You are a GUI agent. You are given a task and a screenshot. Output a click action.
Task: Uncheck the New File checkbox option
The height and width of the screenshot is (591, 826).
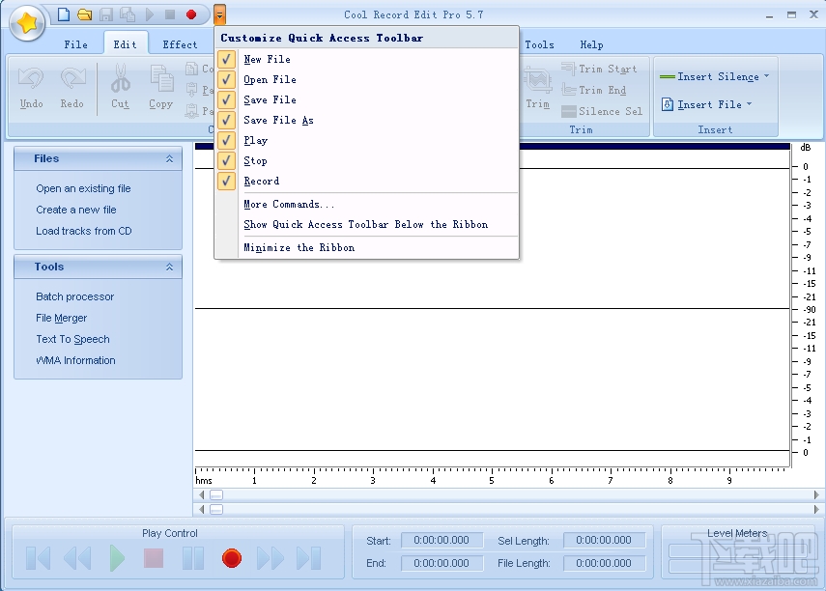tap(226, 59)
